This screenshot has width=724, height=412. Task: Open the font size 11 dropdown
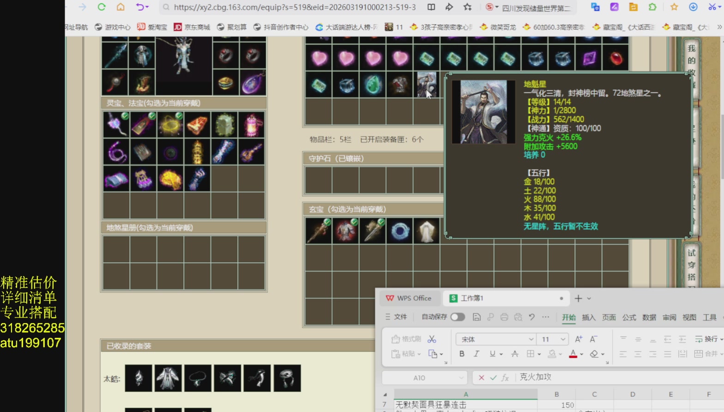click(563, 339)
